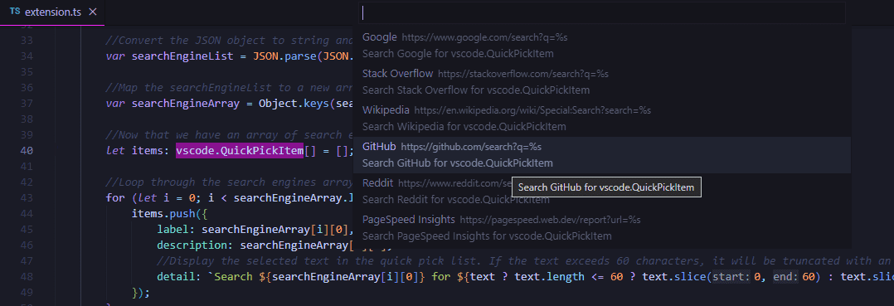Click comment 'Loop through the search engines'
Screen dimensions: 894x306
pos(230,182)
